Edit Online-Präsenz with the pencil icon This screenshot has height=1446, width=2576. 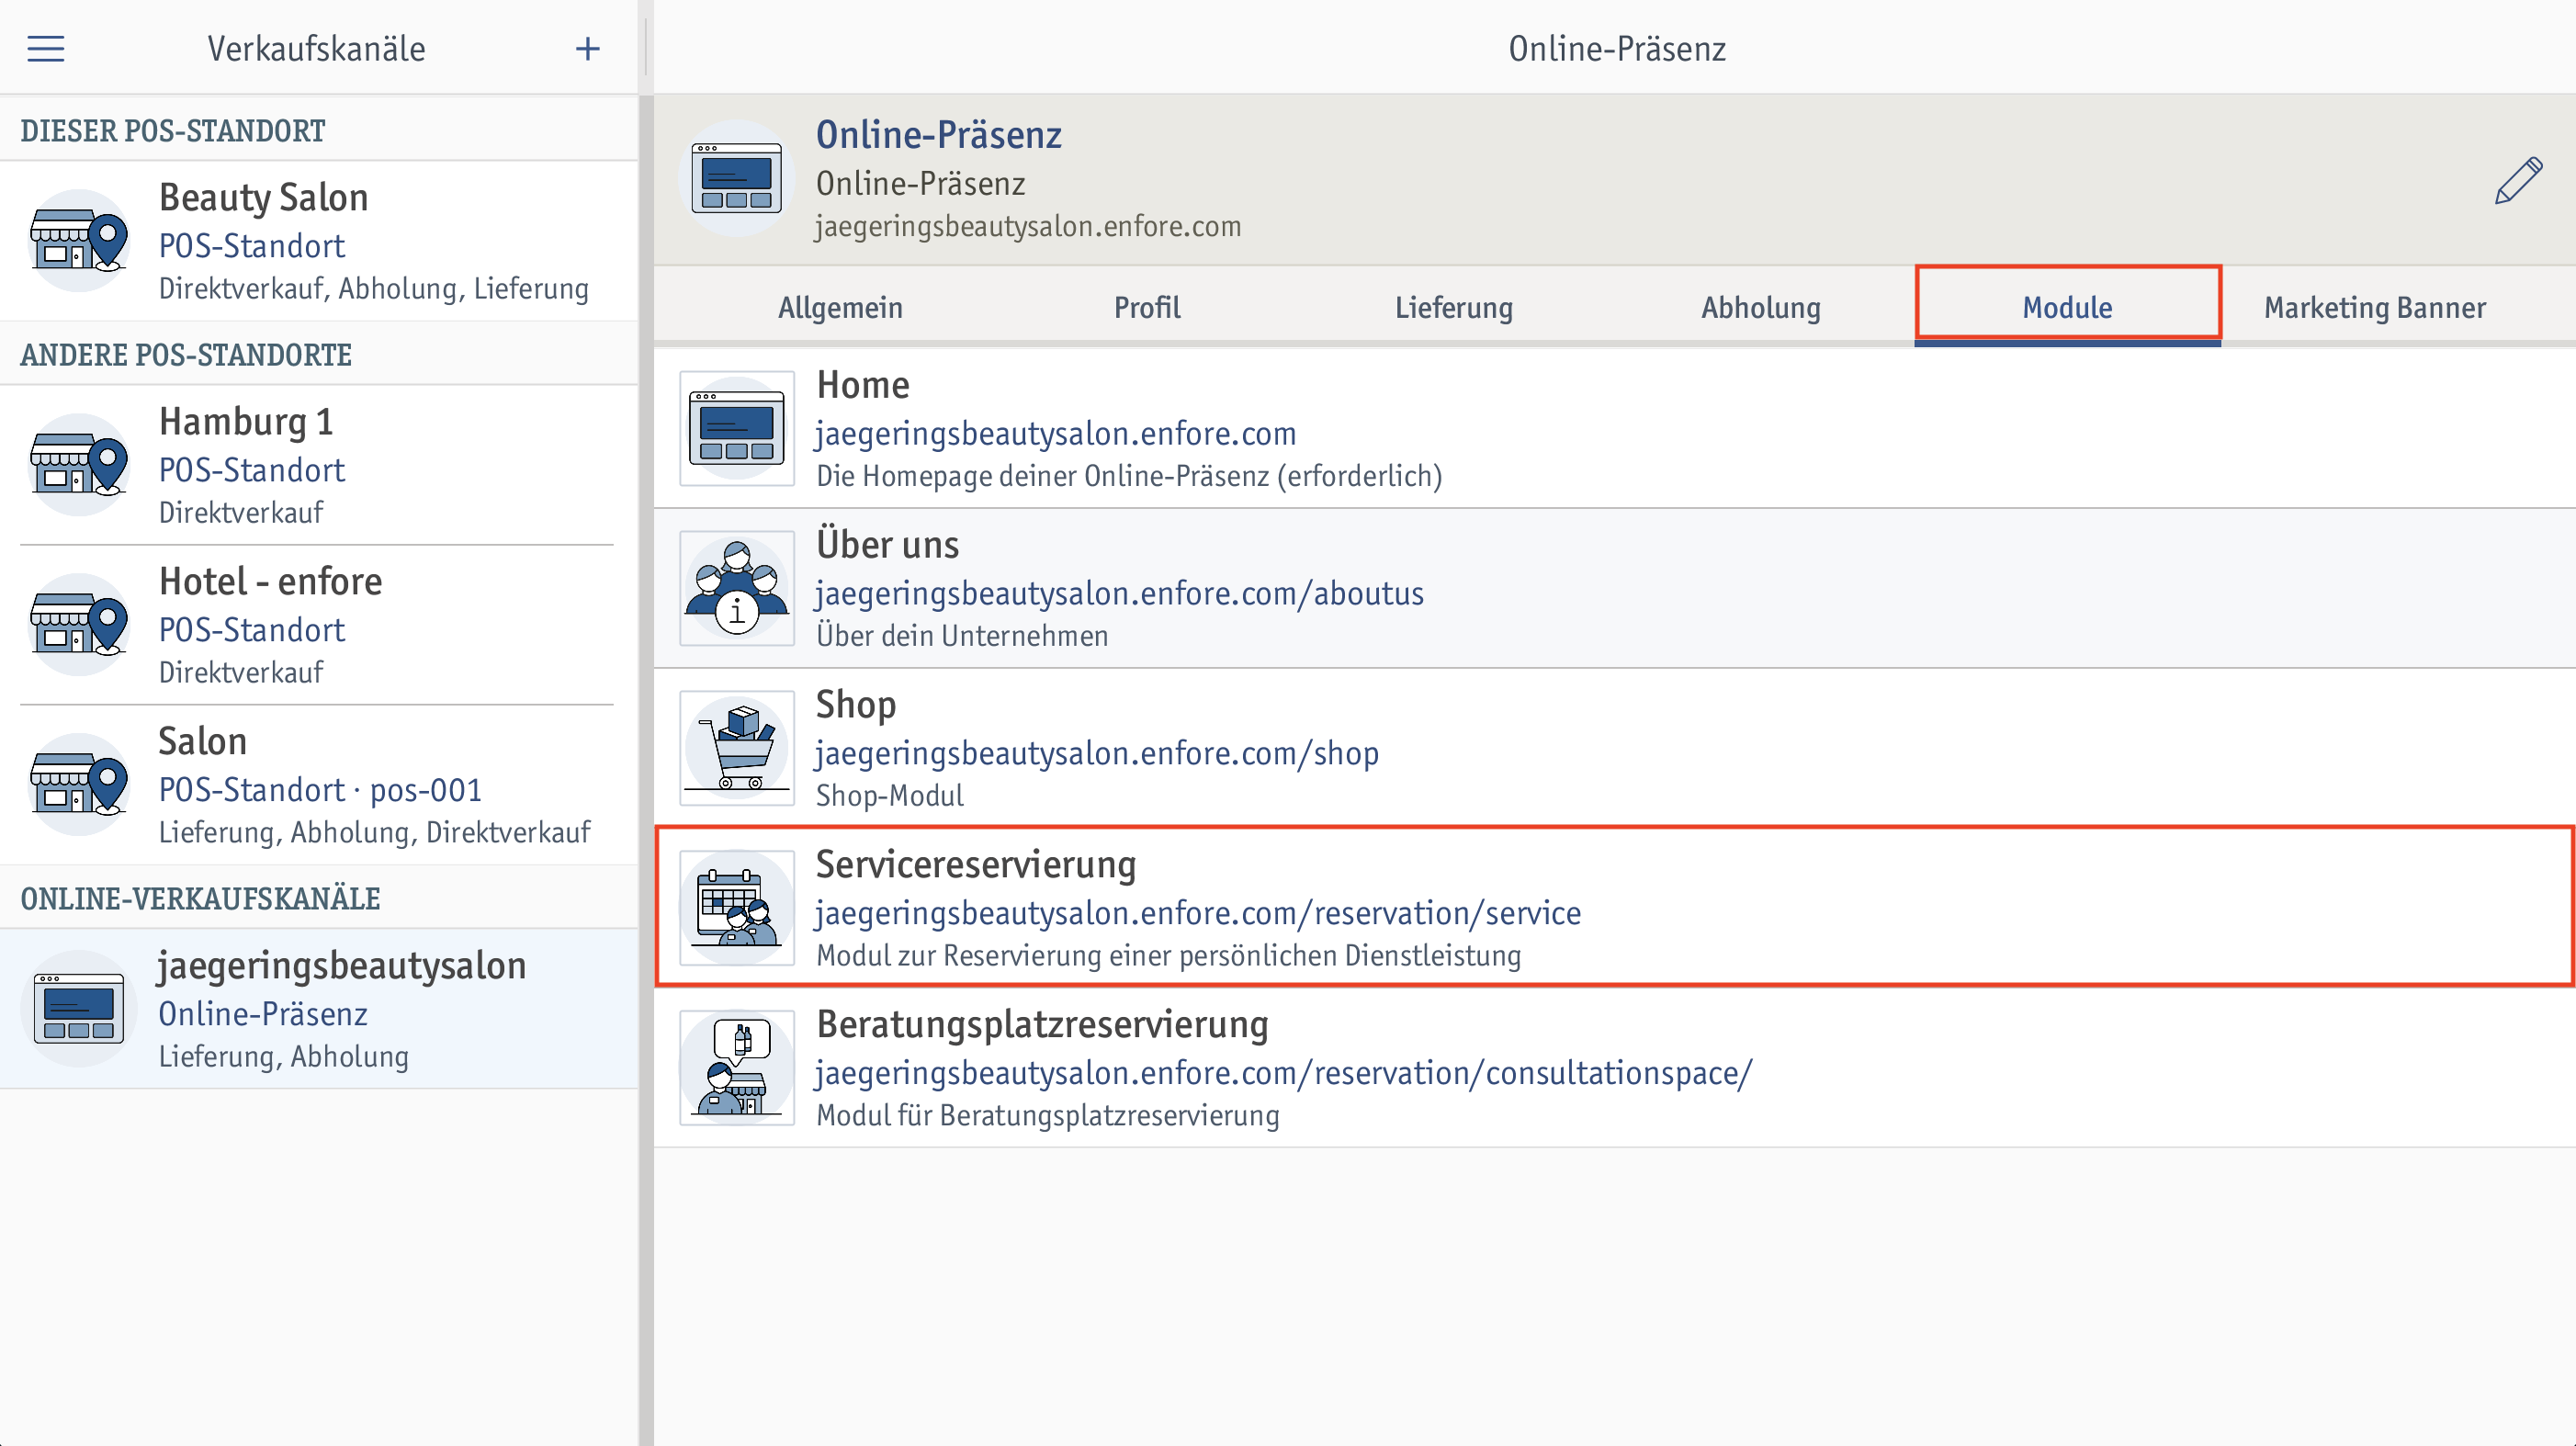[2518, 180]
